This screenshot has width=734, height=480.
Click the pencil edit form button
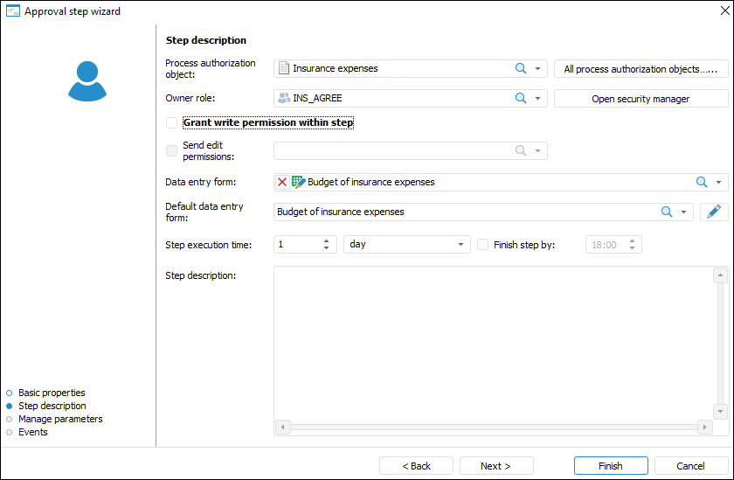click(714, 212)
